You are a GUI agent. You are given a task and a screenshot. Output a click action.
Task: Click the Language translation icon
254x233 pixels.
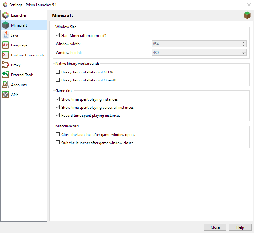tap(6, 45)
